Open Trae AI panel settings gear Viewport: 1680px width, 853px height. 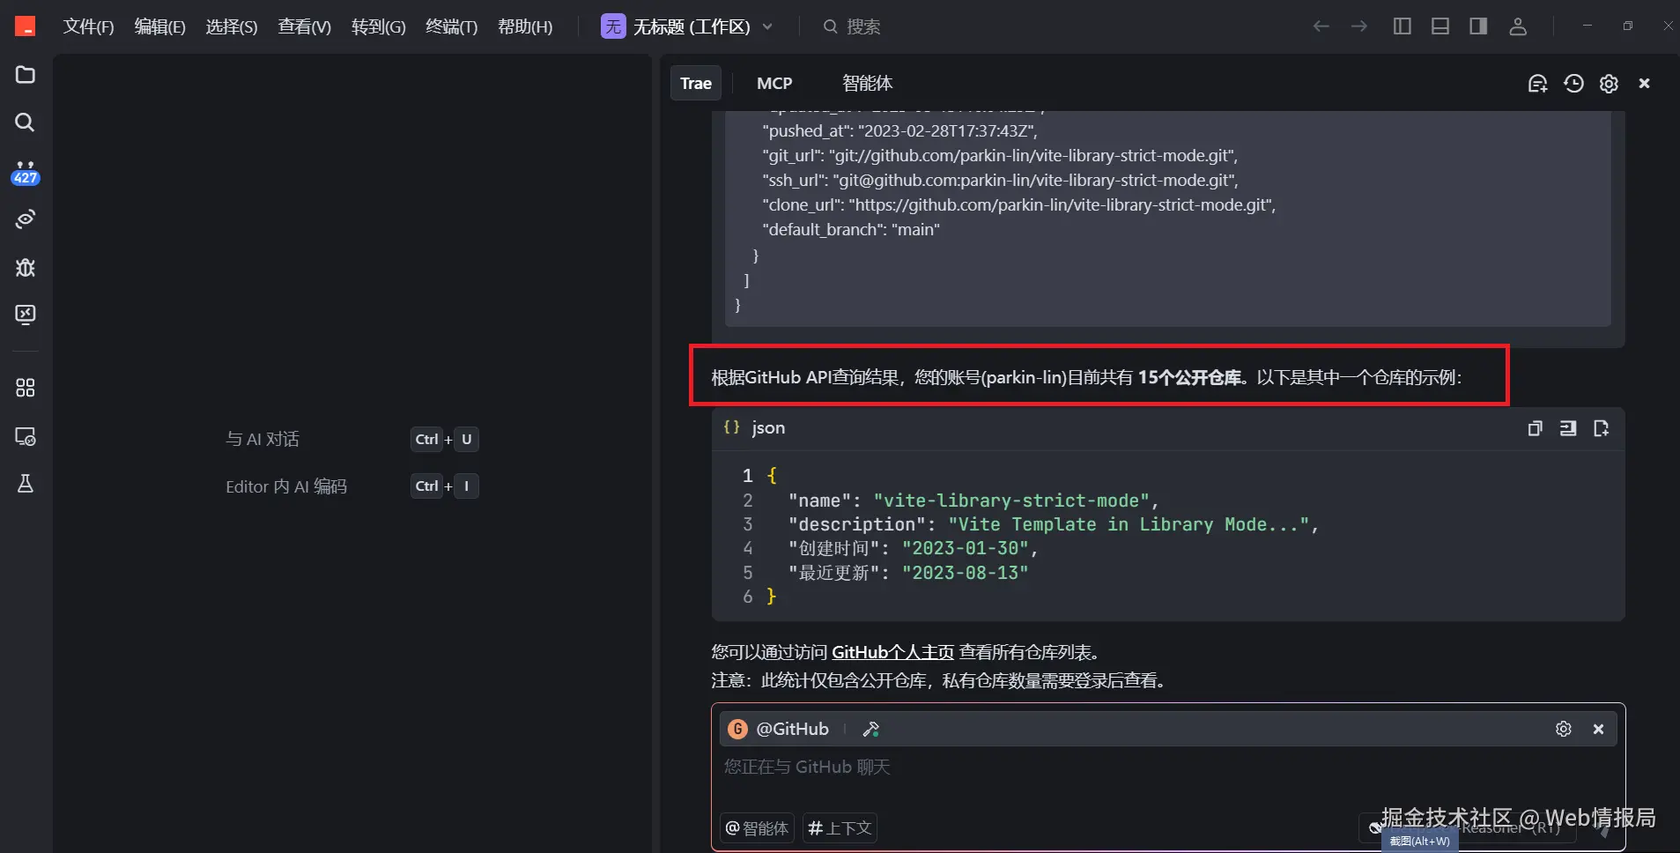click(x=1610, y=83)
